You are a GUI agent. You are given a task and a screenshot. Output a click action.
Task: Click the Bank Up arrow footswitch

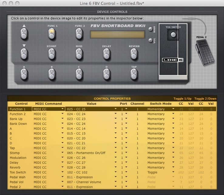pos(24,33)
